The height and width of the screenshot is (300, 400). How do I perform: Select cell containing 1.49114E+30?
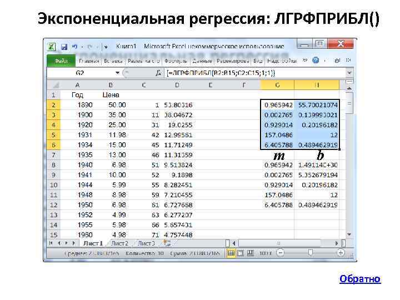[x=317, y=165]
